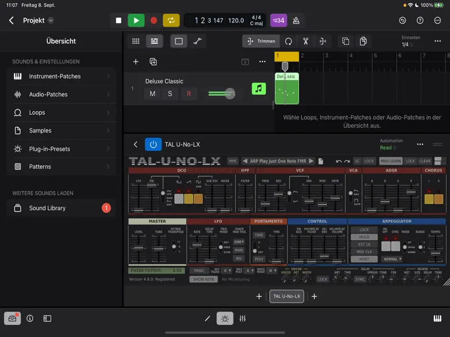Open Instrument-Patches in the sidebar

click(61, 76)
